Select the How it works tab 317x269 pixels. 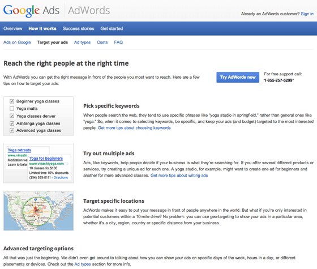[x=42, y=28]
